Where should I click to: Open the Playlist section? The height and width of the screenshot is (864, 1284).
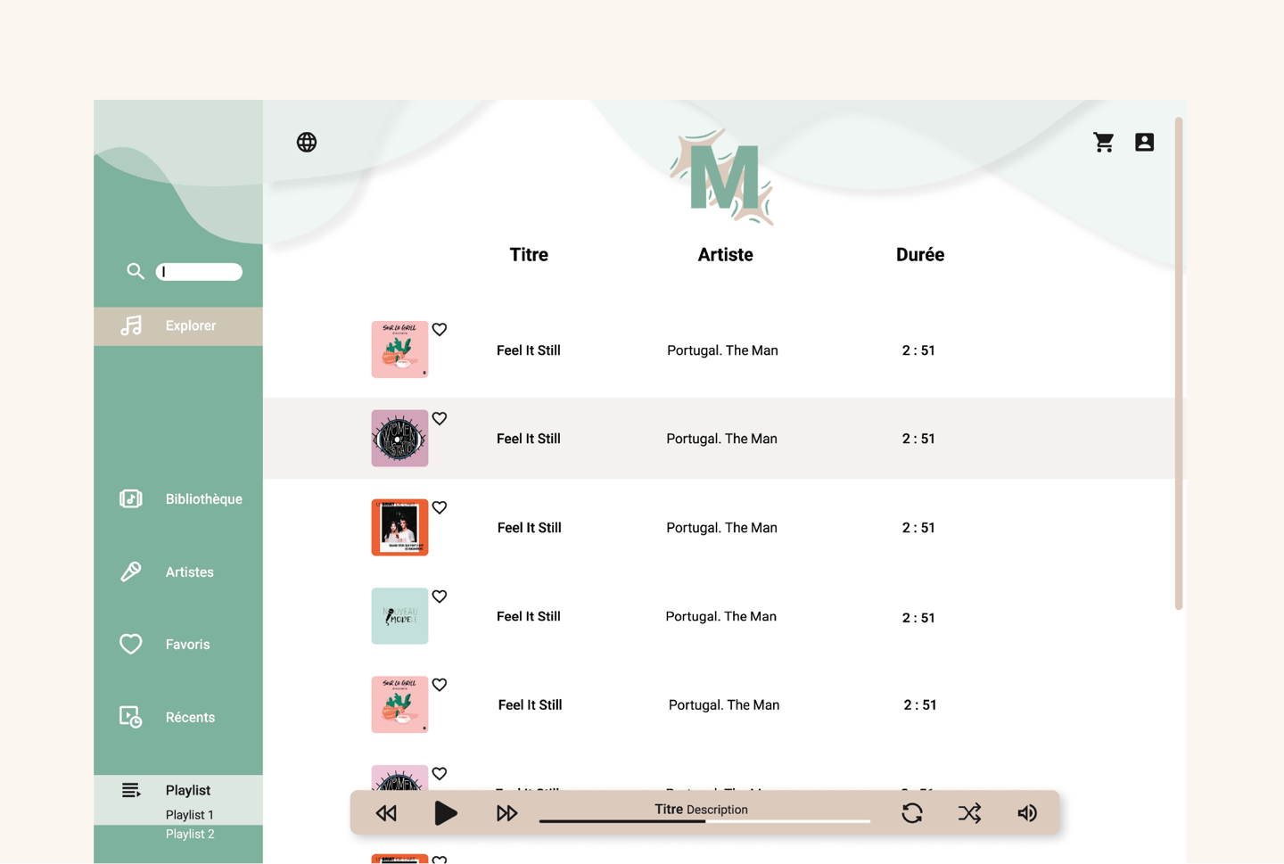coord(187,790)
